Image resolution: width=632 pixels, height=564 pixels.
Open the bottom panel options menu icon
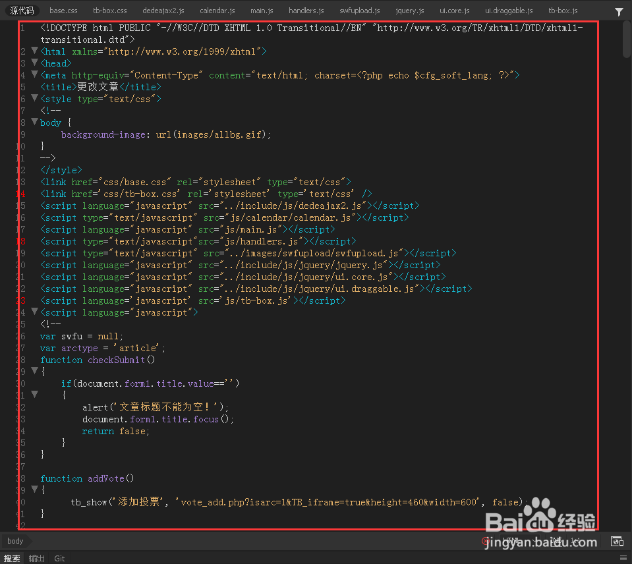coord(623,558)
